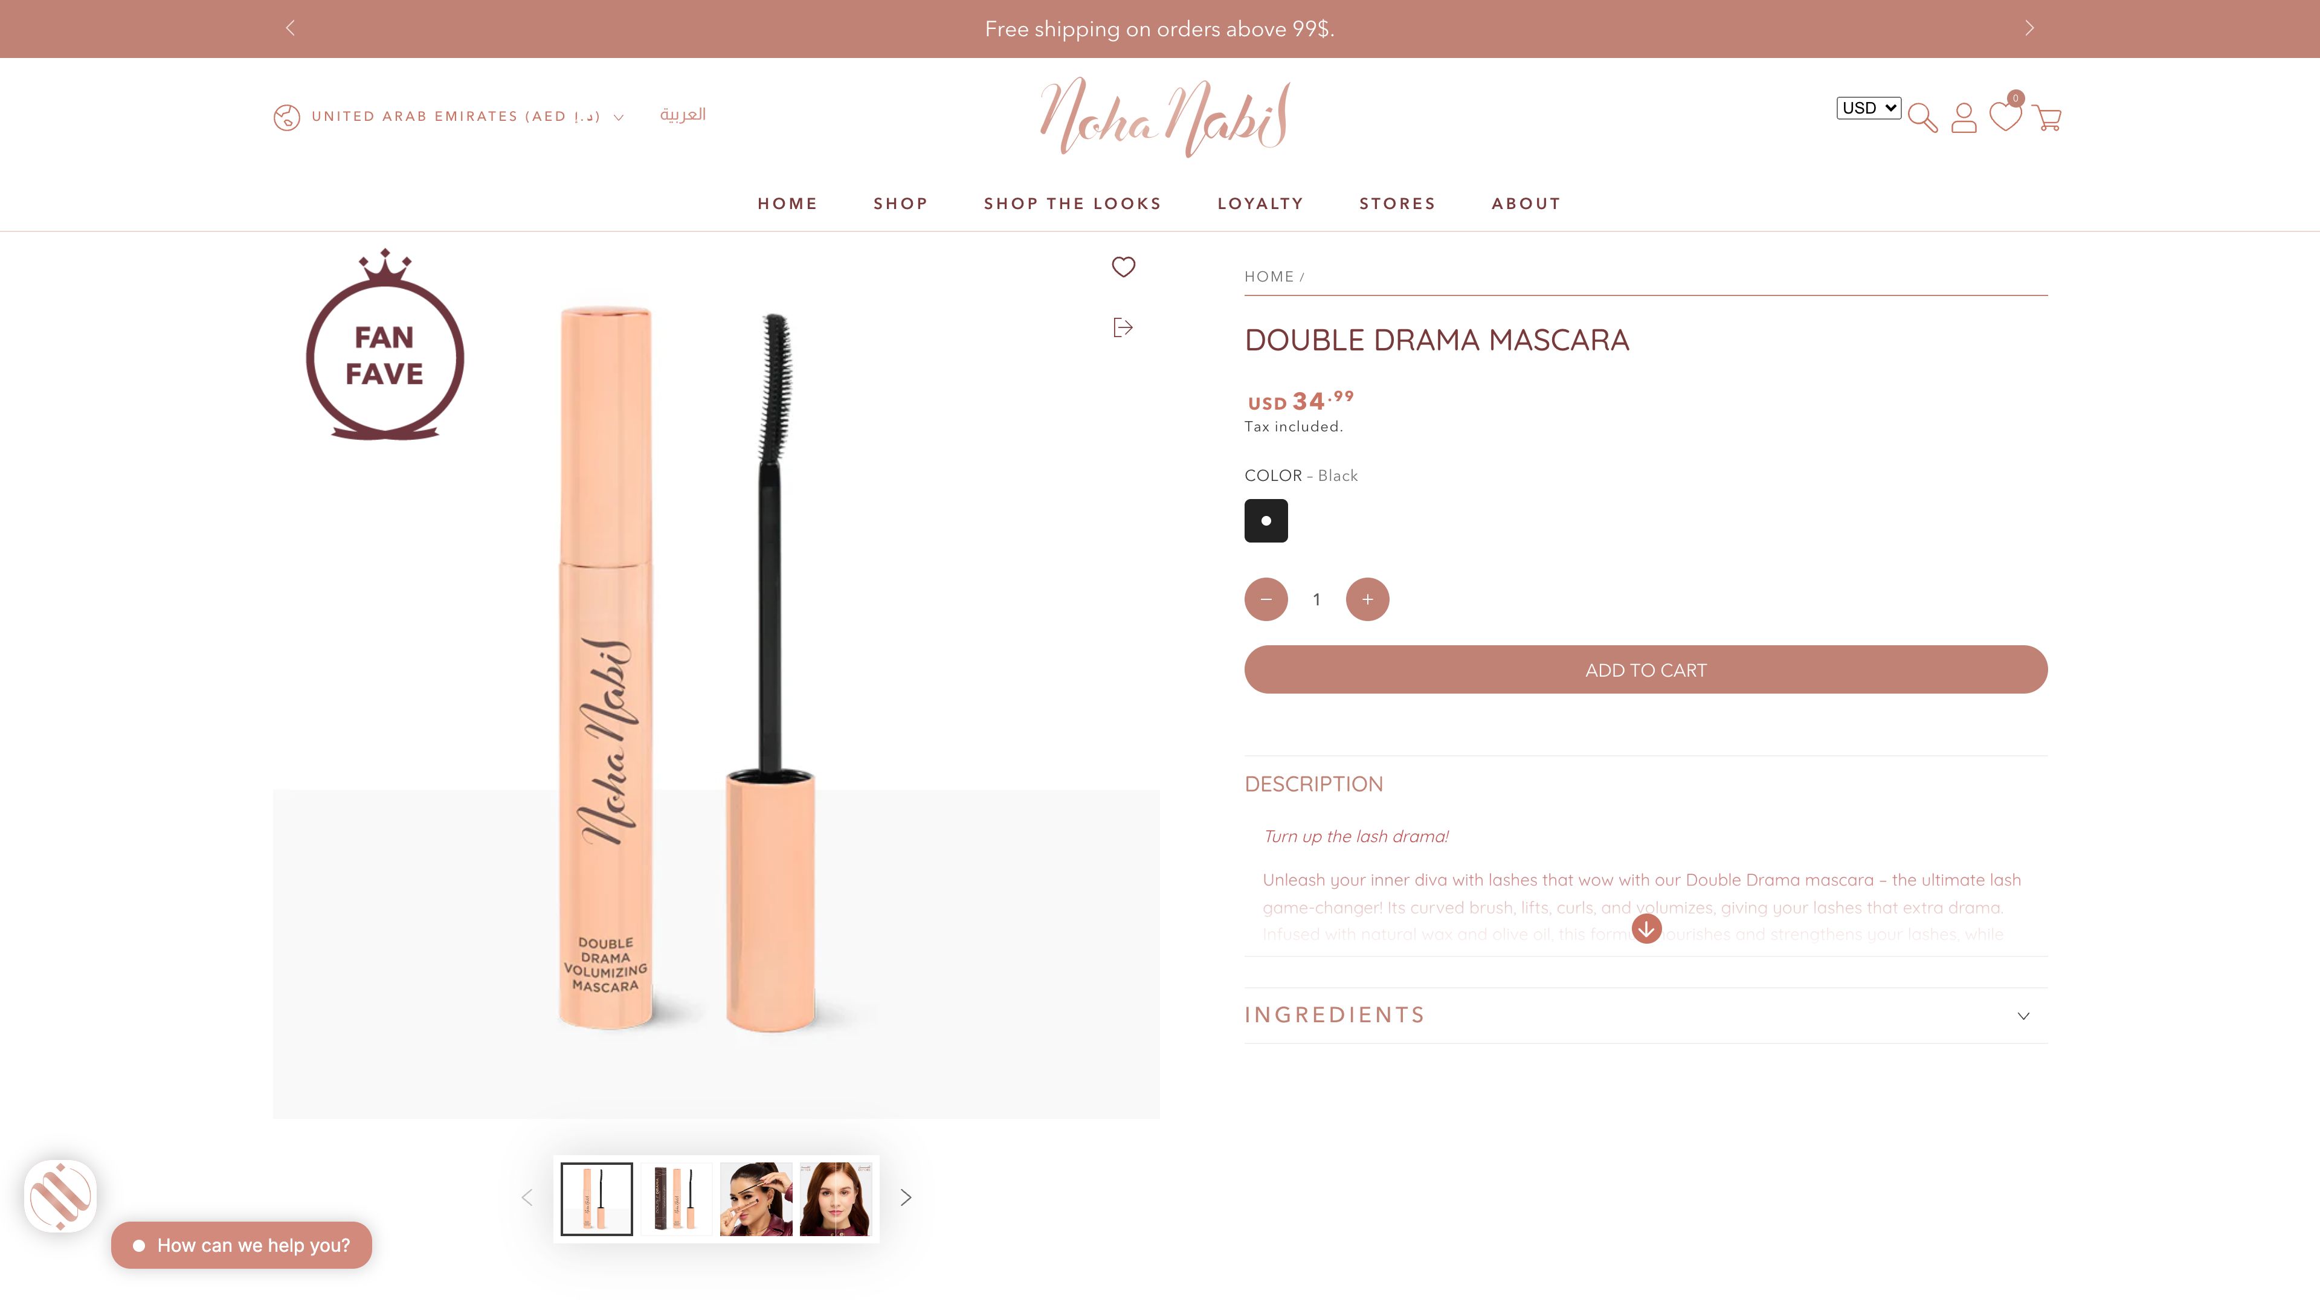Image resolution: width=2320 pixels, height=1305 pixels.
Task: Click the Add to Cart button
Action: click(1645, 669)
